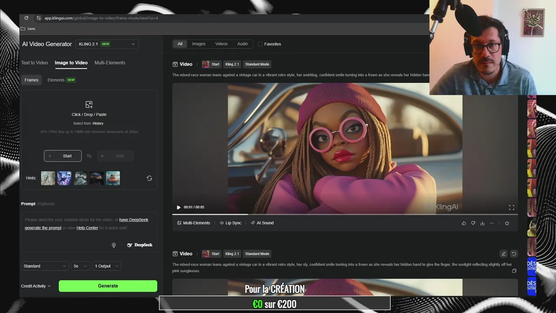Click the Click / Drop / Paste upload area
This screenshot has width=556, height=313.
(x=89, y=117)
